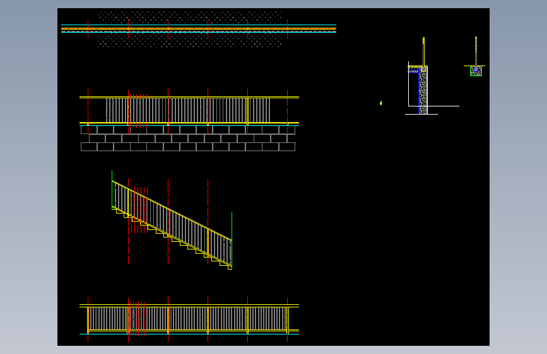Click the post footing detail with the green outline

475,57
